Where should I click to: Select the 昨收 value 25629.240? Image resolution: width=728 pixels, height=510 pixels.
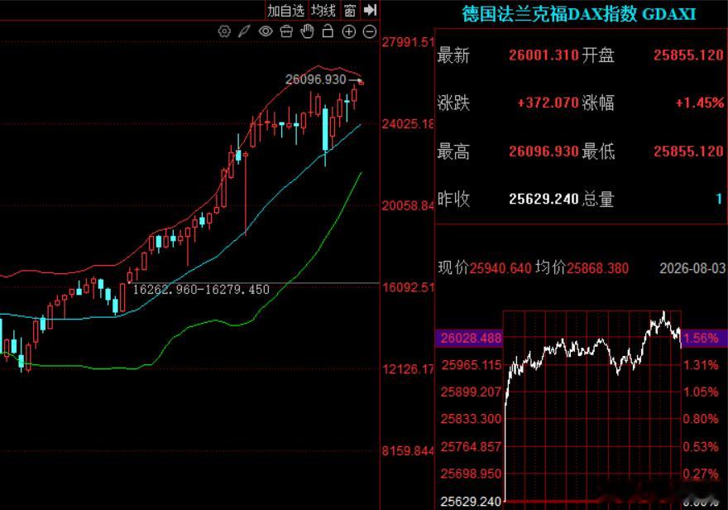click(x=544, y=200)
